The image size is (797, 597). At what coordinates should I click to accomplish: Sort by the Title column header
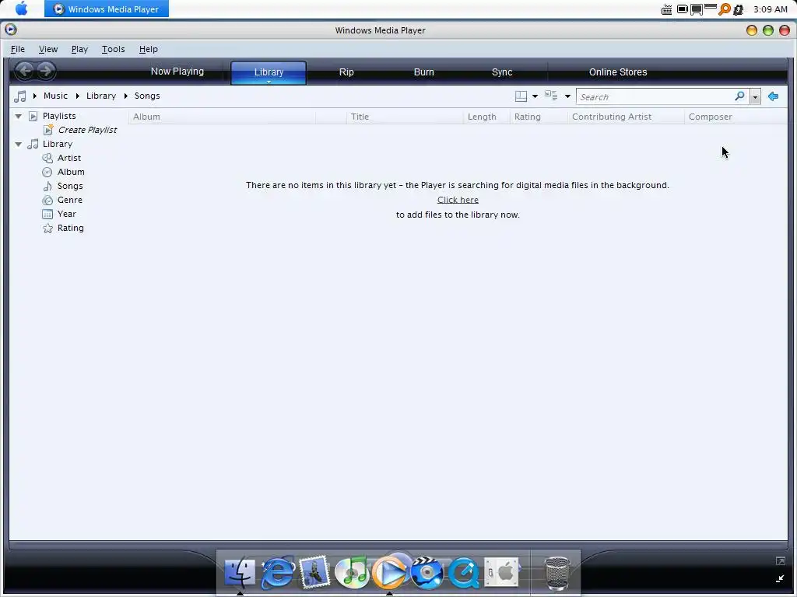(405, 117)
